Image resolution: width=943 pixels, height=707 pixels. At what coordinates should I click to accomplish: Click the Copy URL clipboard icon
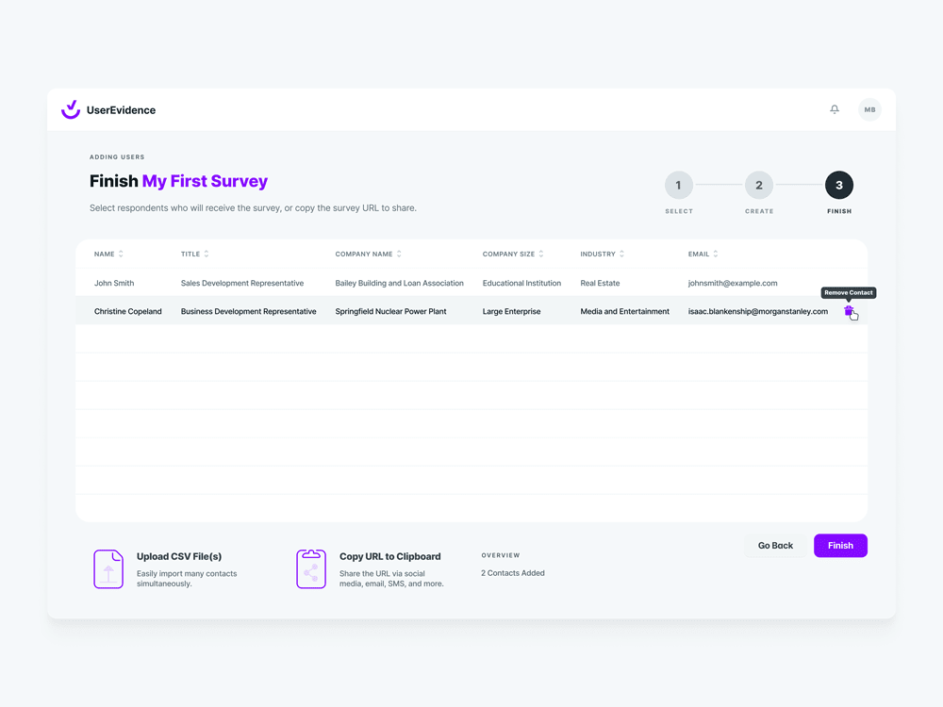(x=311, y=568)
